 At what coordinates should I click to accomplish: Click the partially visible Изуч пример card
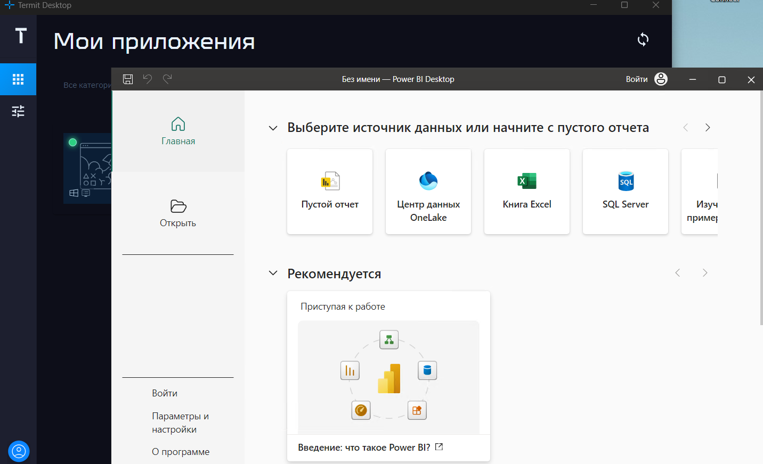click(700, 192)
